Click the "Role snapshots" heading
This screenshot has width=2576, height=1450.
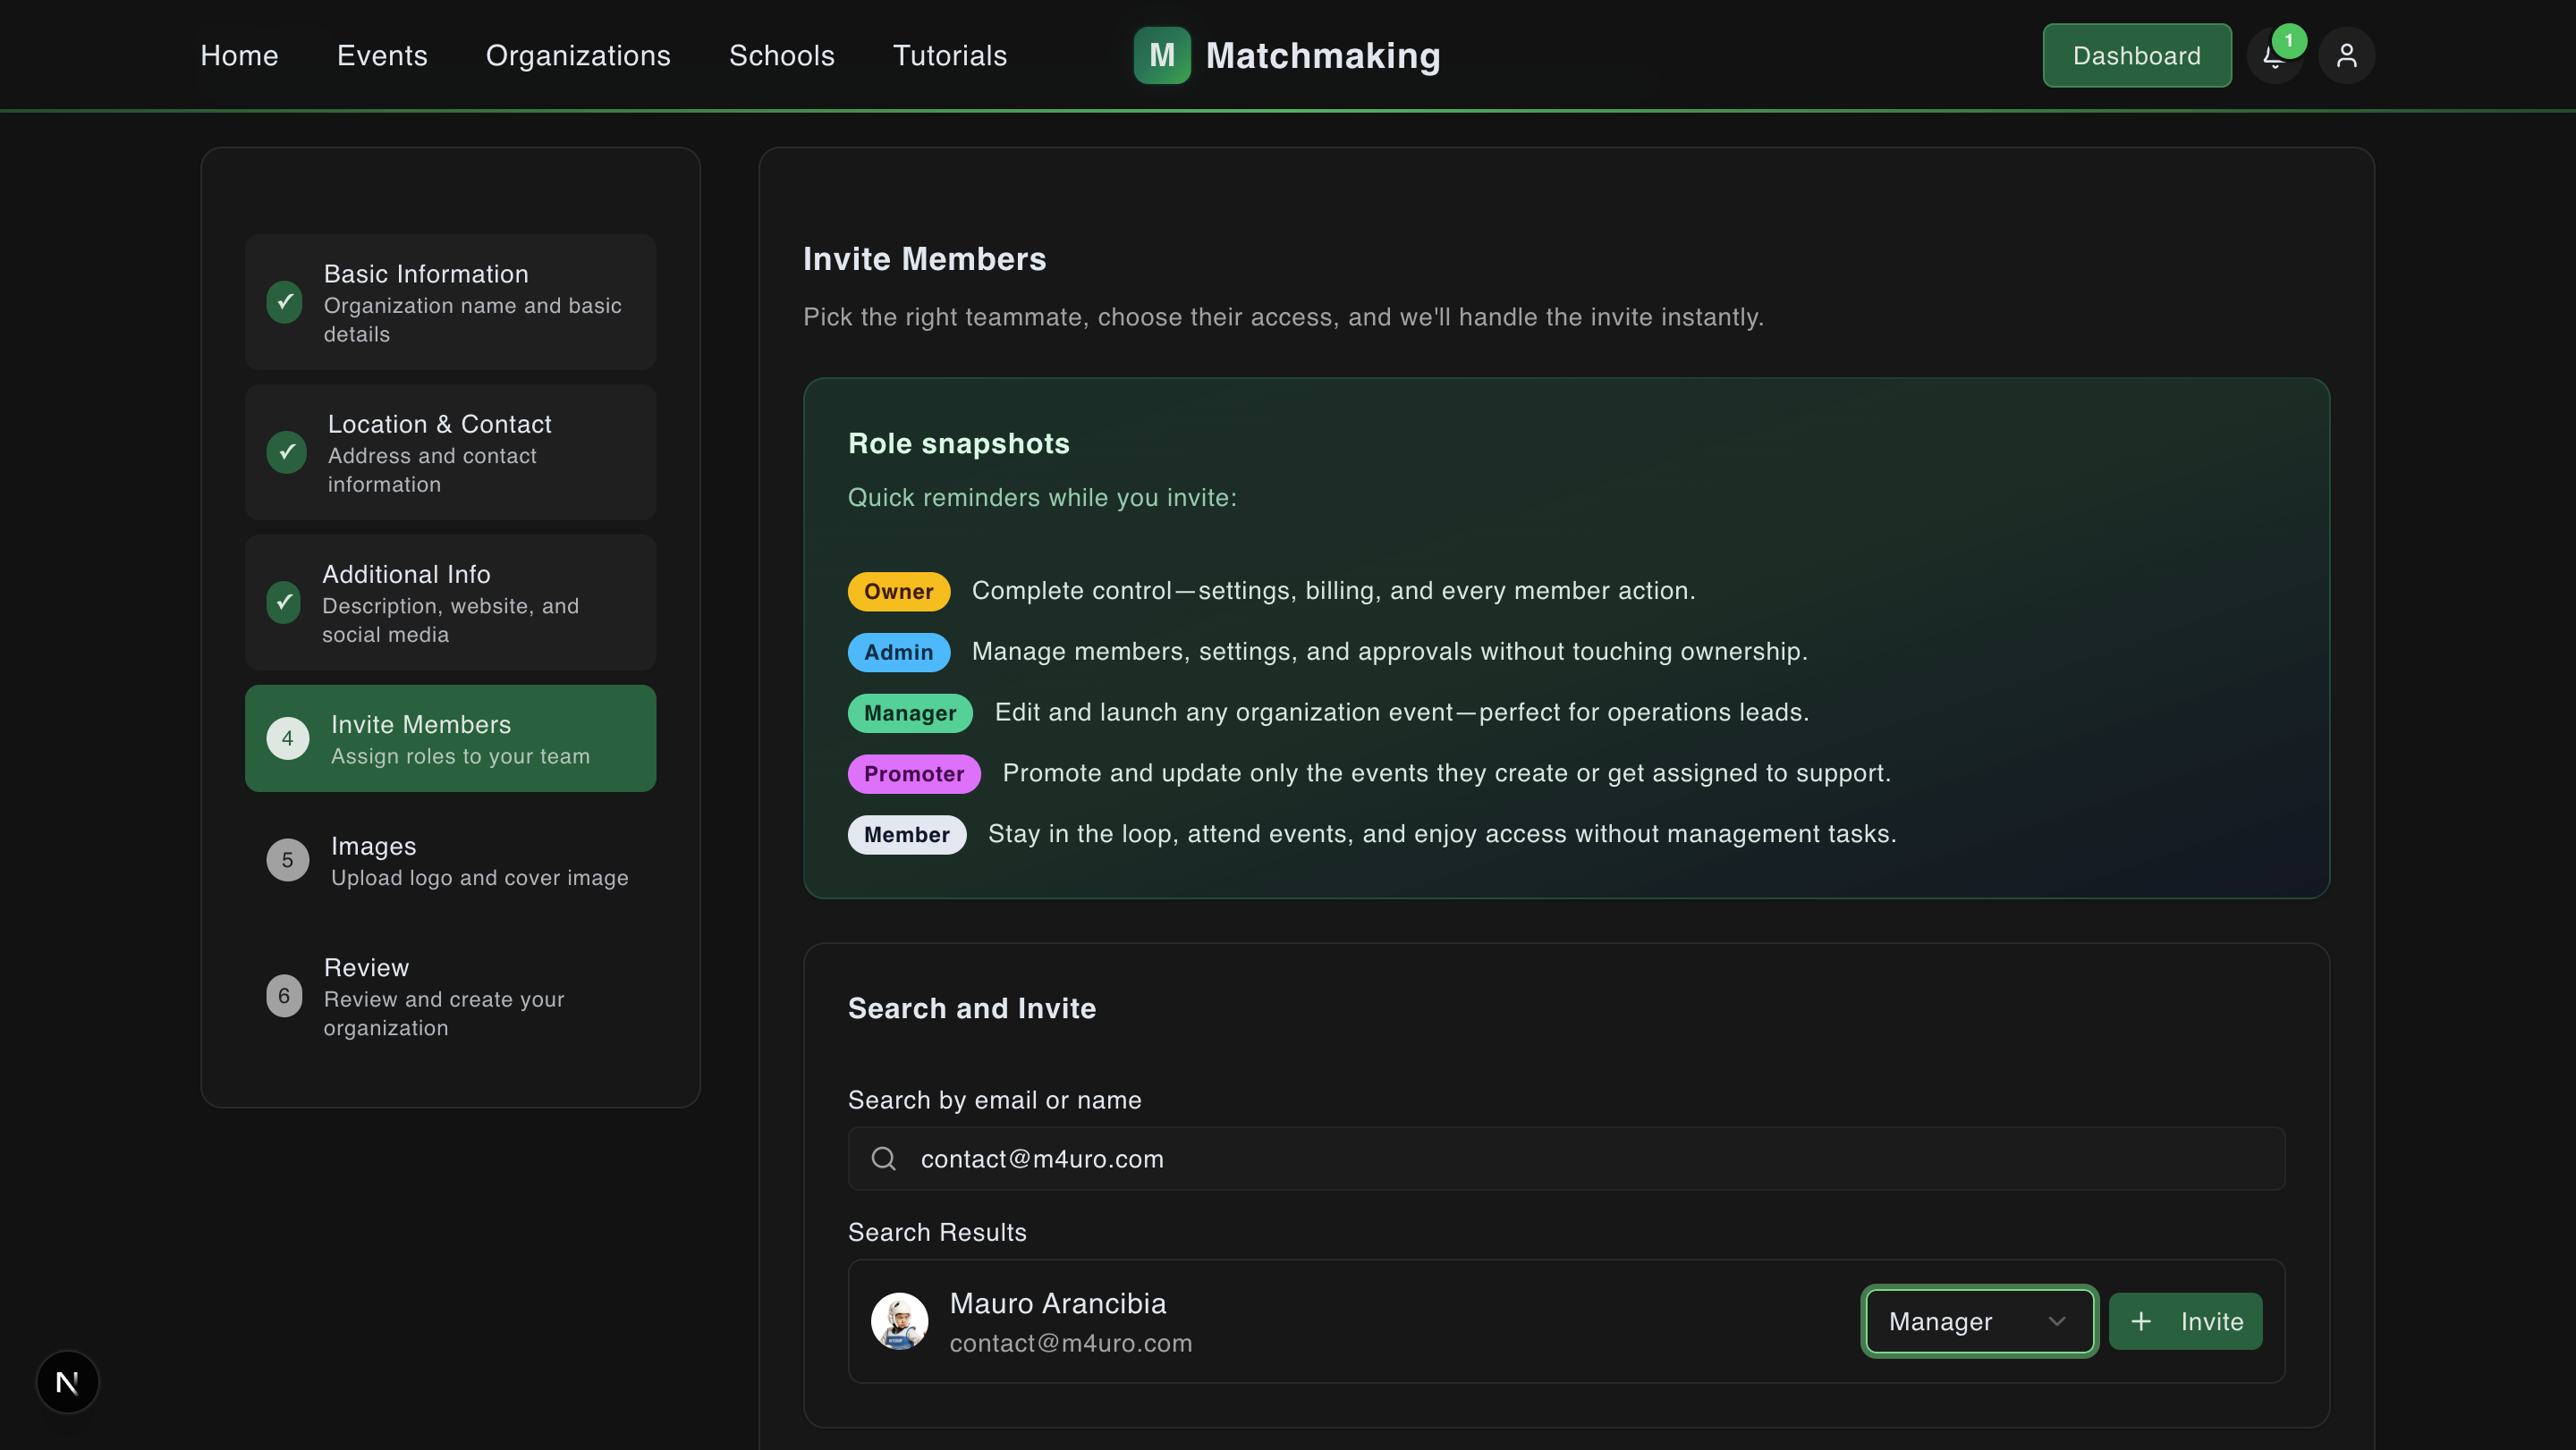point(959,443)
